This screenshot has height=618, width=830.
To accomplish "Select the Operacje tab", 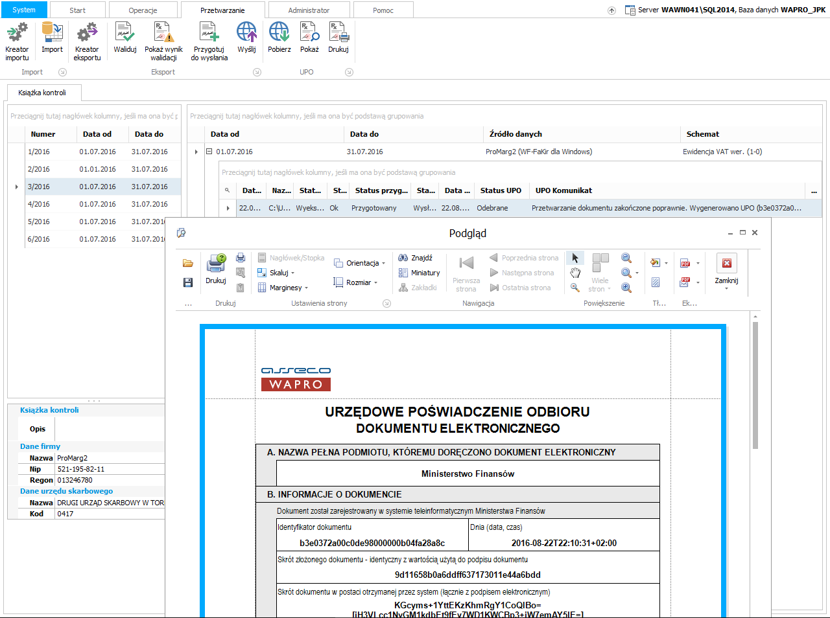I will (x=143, y=10).
